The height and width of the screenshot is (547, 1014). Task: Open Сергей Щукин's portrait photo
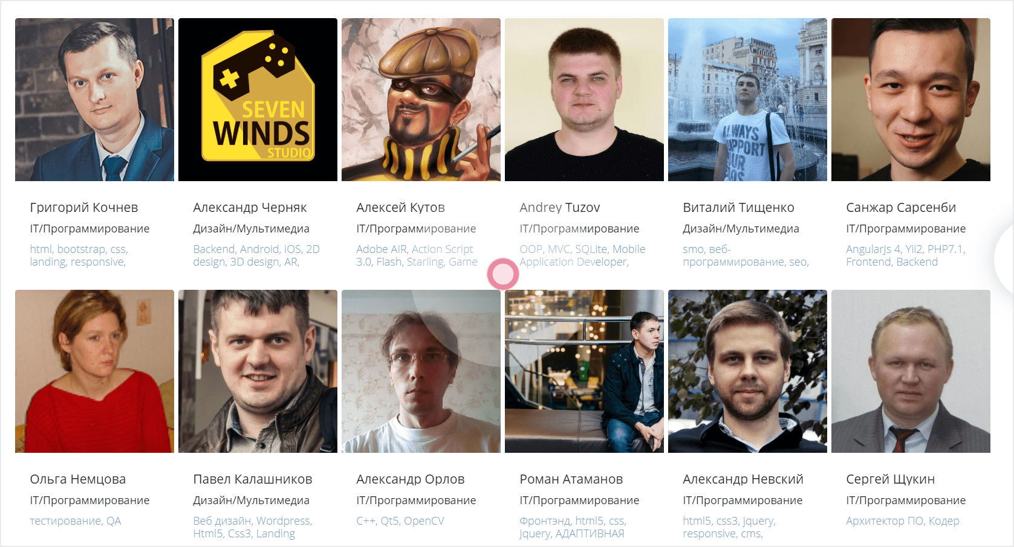click(x=911, y=371)
